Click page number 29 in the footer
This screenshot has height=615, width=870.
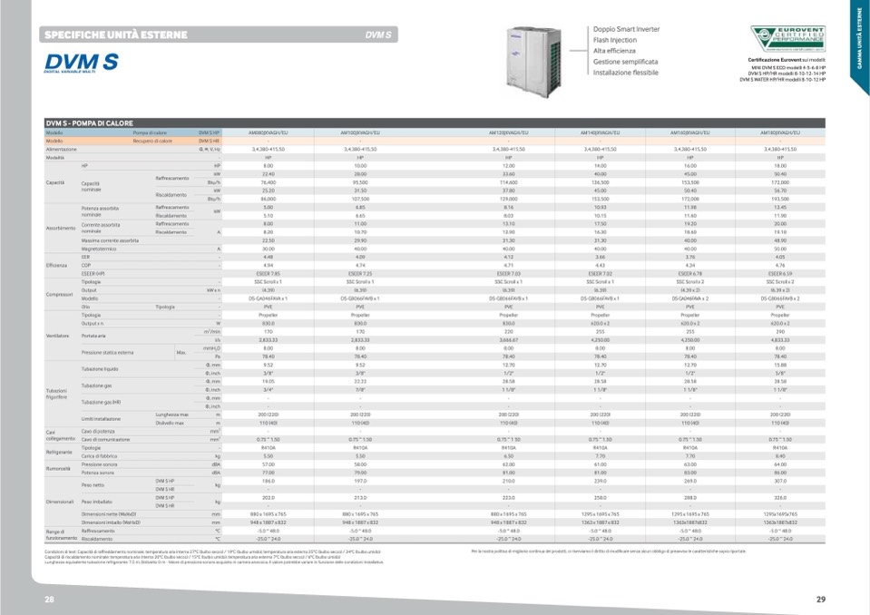pyautogui.click(x=820, y=600)
